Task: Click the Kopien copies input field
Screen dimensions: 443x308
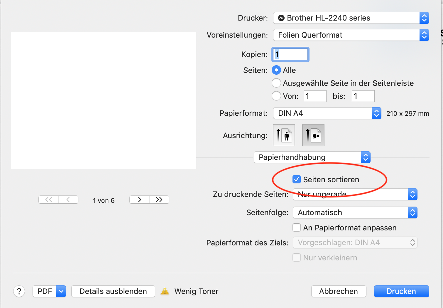Action: pos(290,54)
